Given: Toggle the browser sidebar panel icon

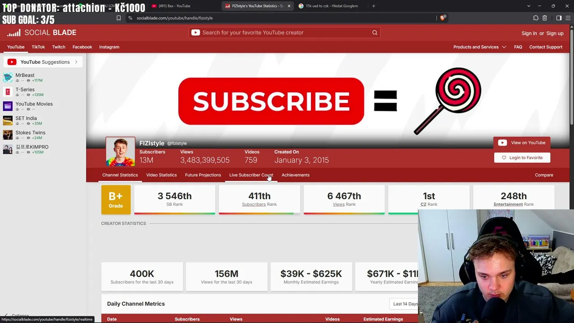Looking at the screenshot, I should (x=559, y=18).
